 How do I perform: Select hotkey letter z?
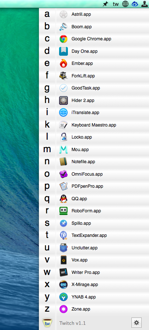coord(47,309)
